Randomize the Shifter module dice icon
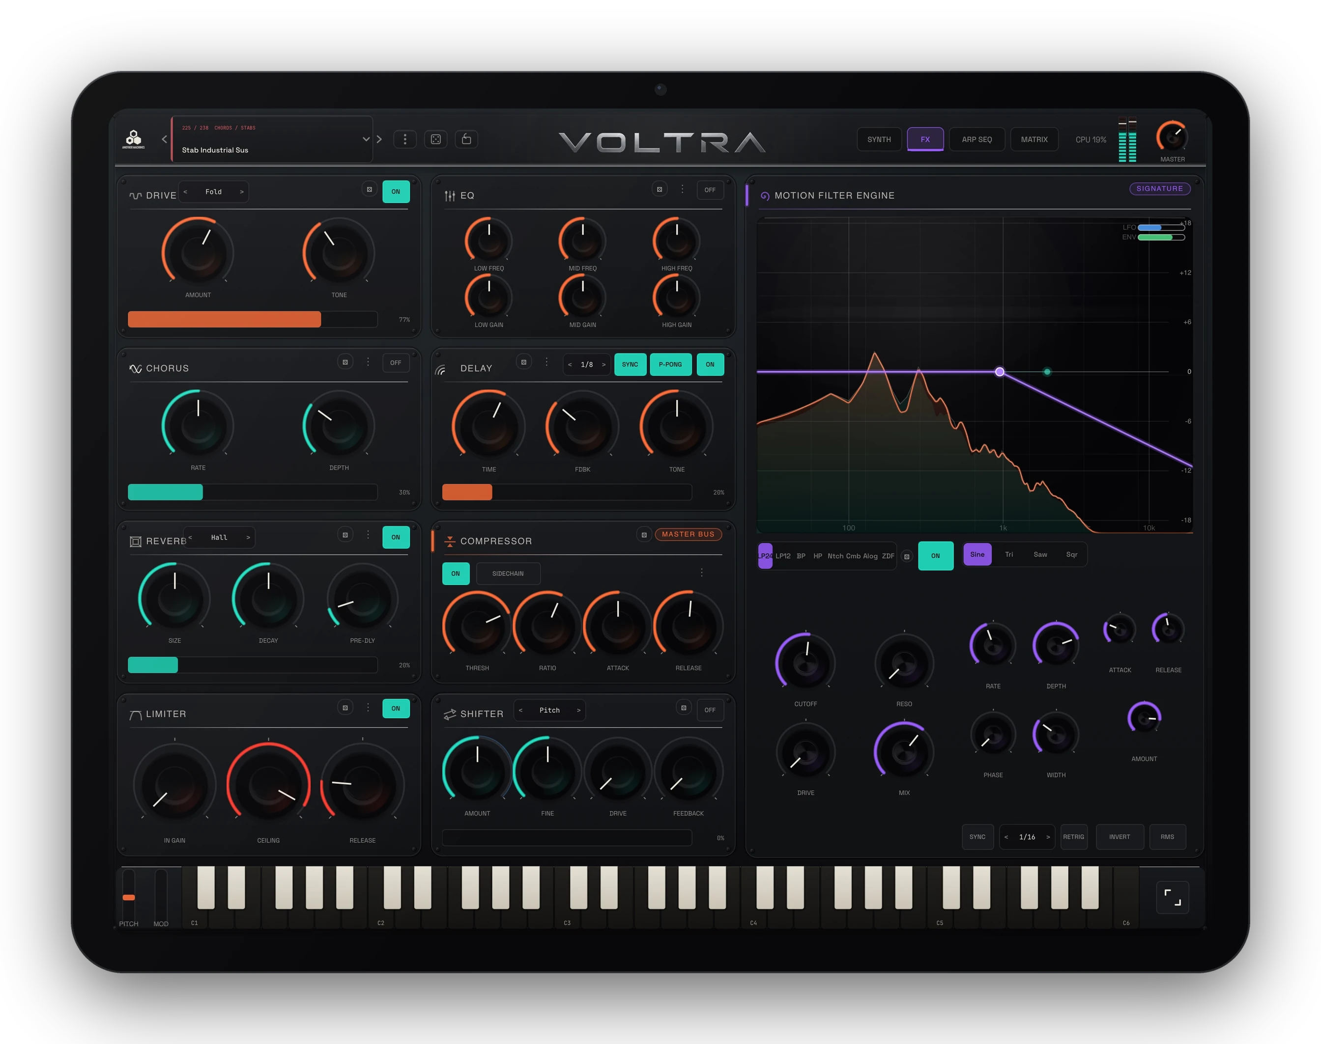1321x1044 pixels. tap(684, 708)
